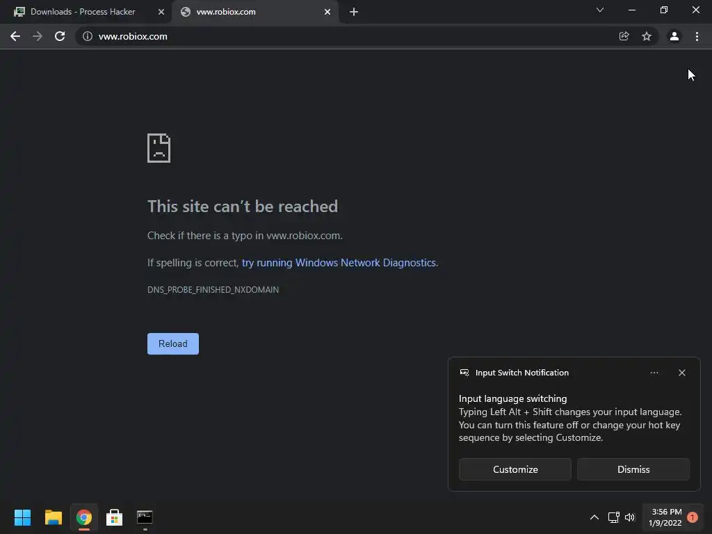This screenshot has width=712, height=534.
Task: Click 'This site can't be reached' heading
Action: (243, 207)
